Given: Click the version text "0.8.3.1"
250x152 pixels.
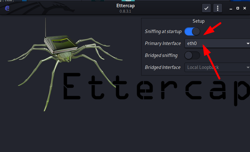Looking at the screenshot, I should (125, 11).
